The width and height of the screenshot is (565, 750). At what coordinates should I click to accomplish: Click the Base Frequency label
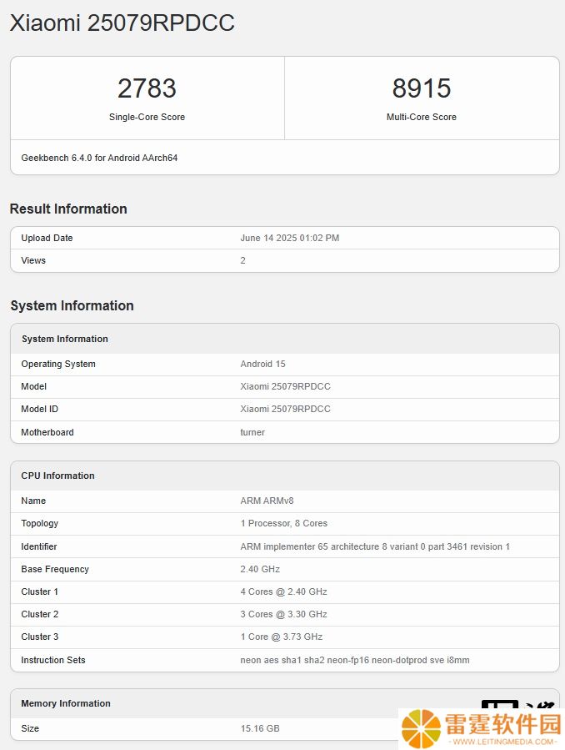click(55, 569)
